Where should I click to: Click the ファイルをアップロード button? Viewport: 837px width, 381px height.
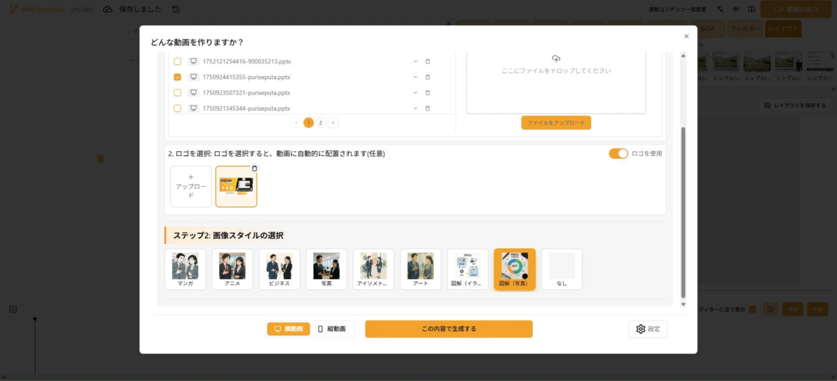click(556, 123)
